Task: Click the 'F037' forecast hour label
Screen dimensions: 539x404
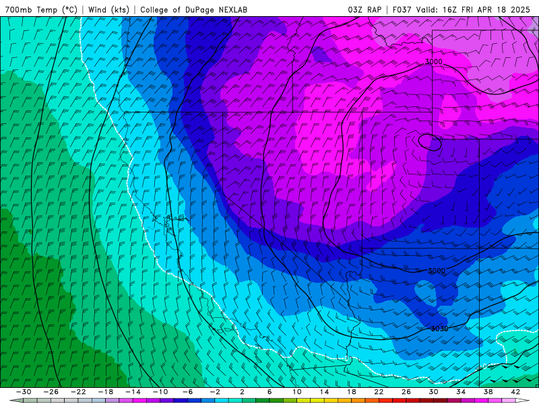Action: click(402, 9)
